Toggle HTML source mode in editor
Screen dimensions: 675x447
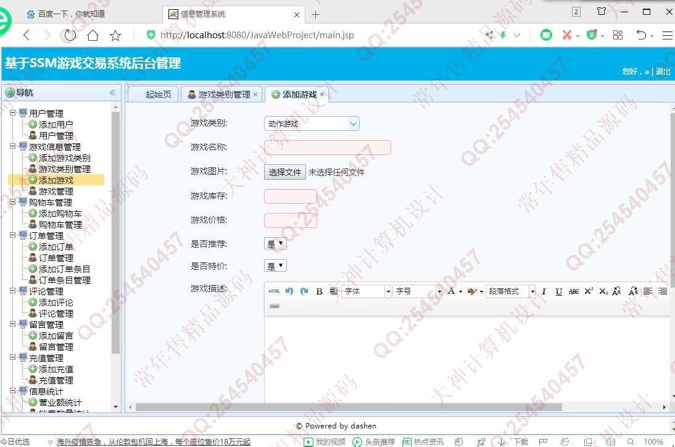pyautogui.click(x=274, y=291)
